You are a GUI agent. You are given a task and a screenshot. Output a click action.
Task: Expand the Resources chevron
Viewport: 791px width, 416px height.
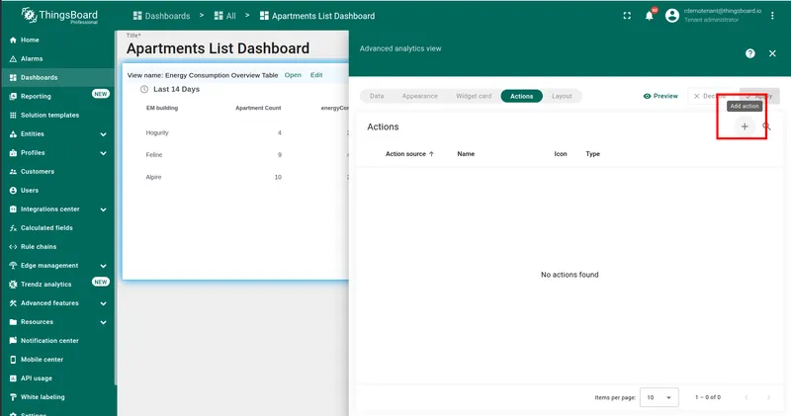pos(104,322)
